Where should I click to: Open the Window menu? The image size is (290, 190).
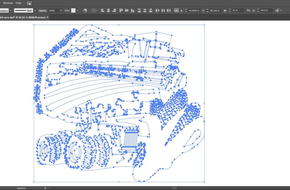coord(8,3)
